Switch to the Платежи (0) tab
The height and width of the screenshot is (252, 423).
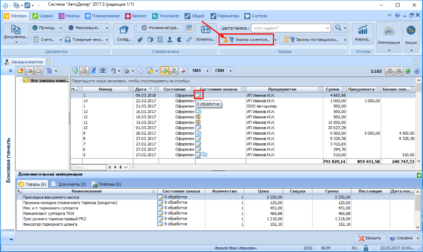point(106,184)
